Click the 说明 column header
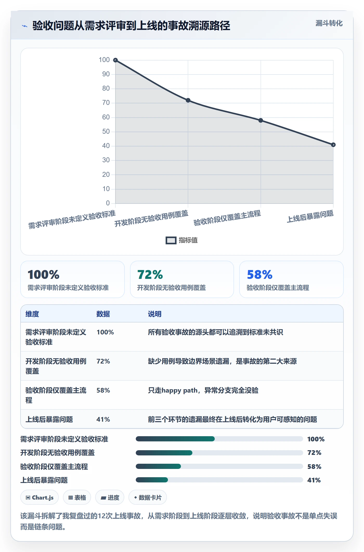This screenshot has height=552, width=364. [155, 314]
